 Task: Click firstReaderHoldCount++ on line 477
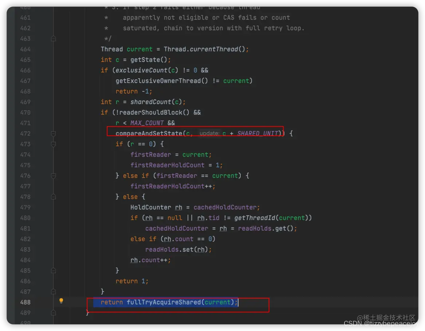point(171,186)
